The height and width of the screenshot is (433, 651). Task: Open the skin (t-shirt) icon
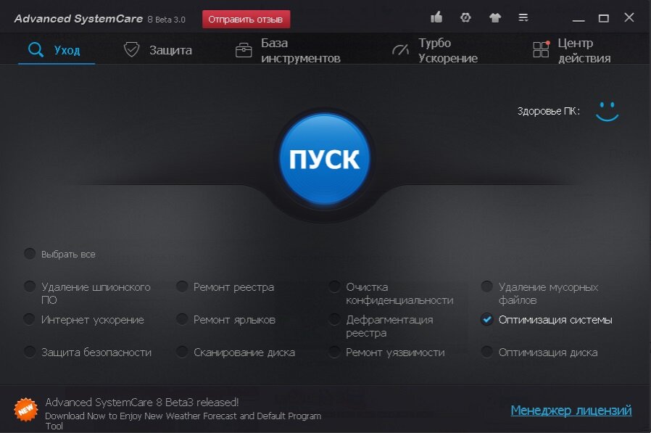(x=495, y=18)
